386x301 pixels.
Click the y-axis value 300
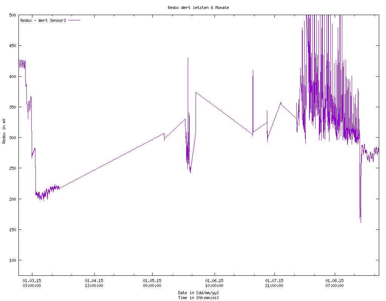click(12, 137)
